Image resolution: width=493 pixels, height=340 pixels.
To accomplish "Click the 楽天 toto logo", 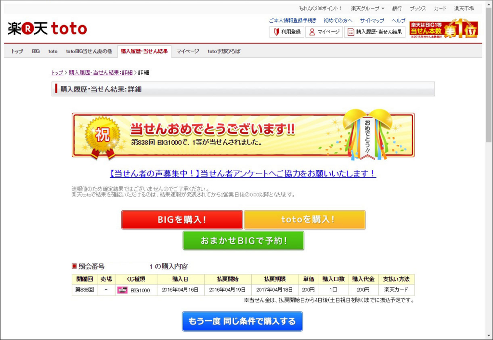I will (47, 28).
